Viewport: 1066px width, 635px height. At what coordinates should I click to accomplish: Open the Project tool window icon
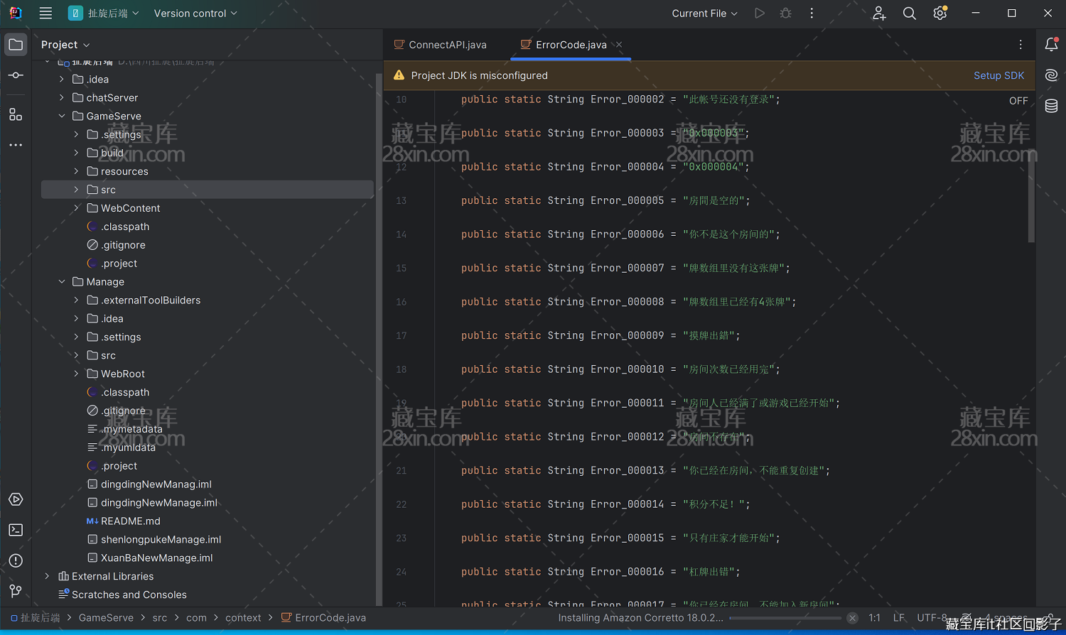click(x=16, y=45)
